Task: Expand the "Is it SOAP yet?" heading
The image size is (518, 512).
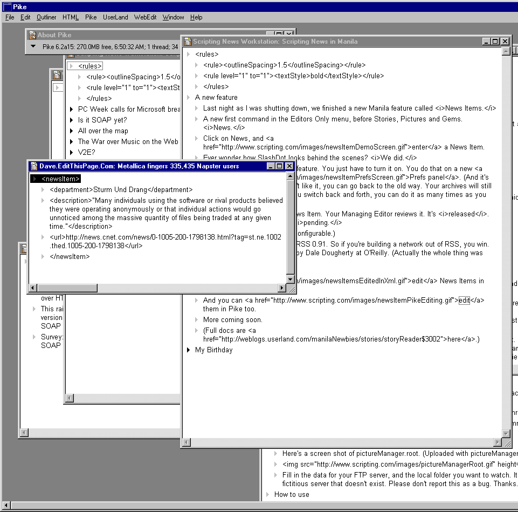Action: pyautogui.click(x=71, y=120)
